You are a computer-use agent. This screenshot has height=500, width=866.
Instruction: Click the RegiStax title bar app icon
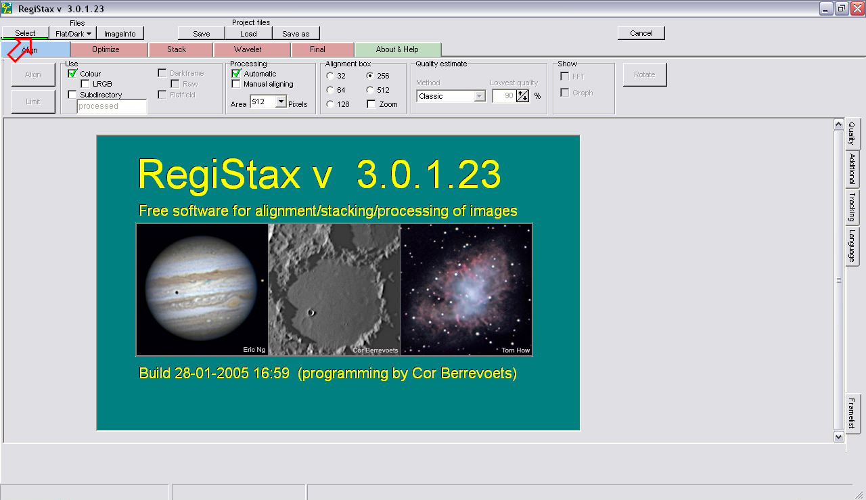pyautogui.click(x=7, y=8)
